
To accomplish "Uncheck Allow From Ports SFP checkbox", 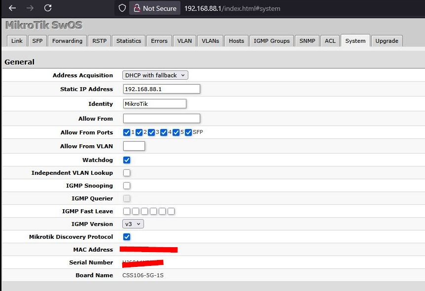I will (188, 132).
